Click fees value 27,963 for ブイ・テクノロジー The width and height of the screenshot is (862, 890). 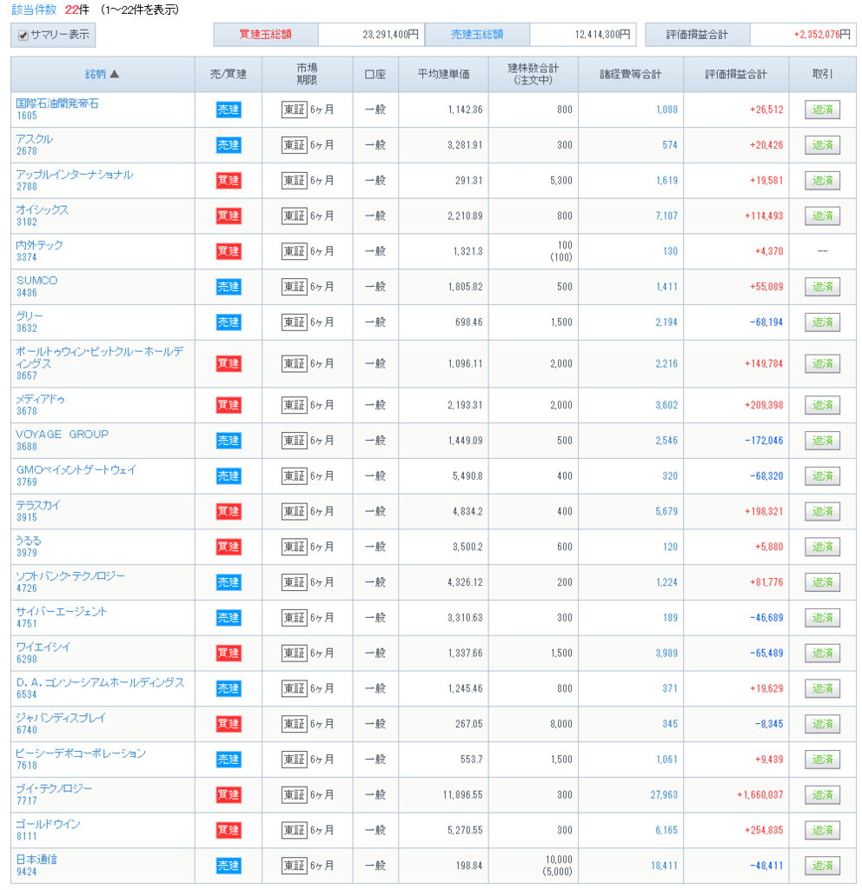[664, 794]
